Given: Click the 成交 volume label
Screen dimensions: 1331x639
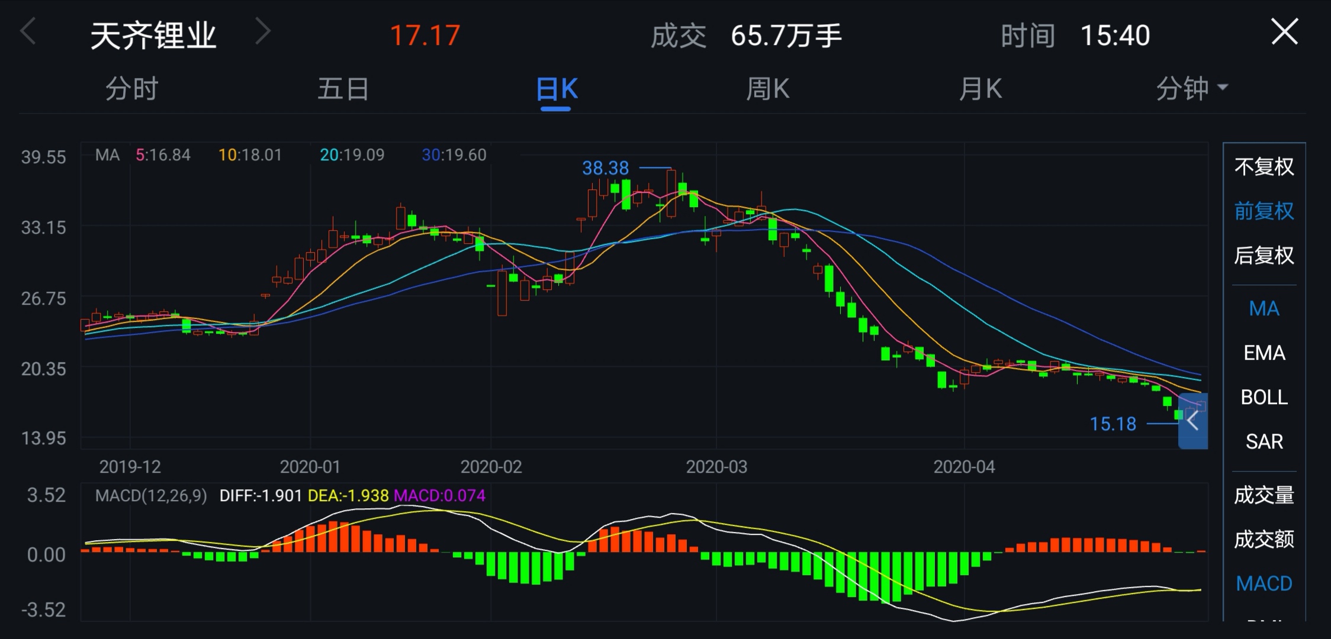Looking at the screenshot, I should tap(679, 36).
